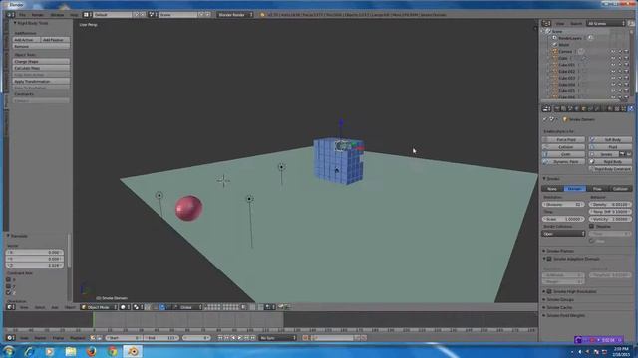Open the Blender Render engine dropdown
The width and height of the screenshot is (638, 358).
(235, 15)
